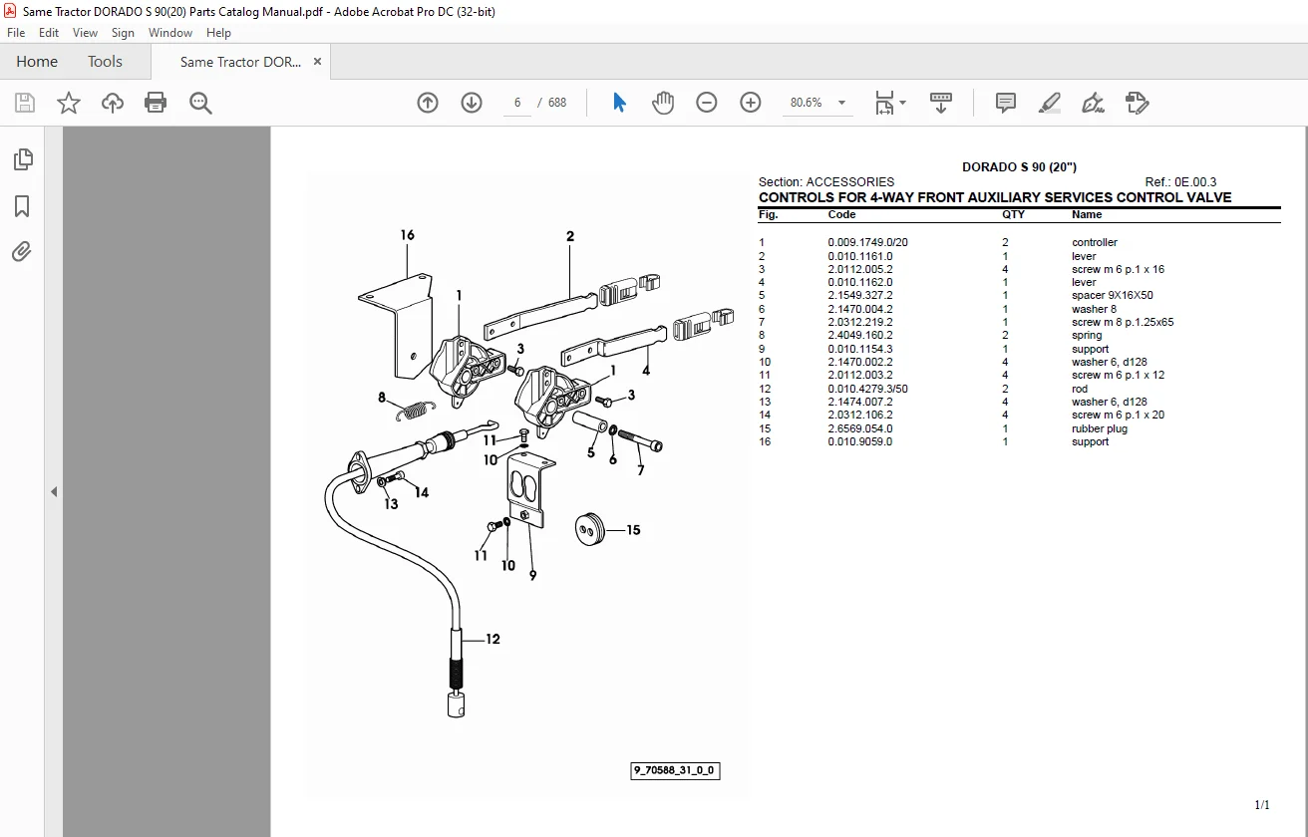
Task: Zoom out with the minus icon
Action: [x=707, y=103]
